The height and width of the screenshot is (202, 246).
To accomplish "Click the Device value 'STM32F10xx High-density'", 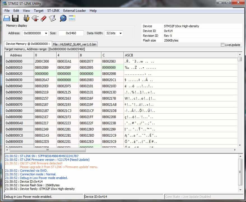I will point(181,26).
